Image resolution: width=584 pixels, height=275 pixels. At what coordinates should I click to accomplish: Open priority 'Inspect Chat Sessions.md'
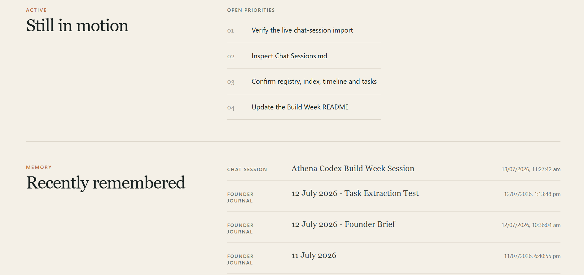tap(289, 56)
